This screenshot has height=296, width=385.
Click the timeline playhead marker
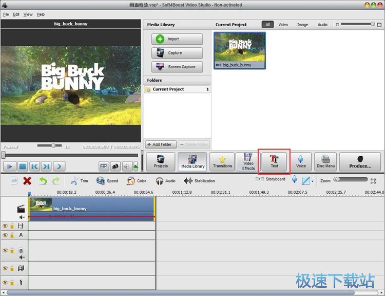(x=29, y=194)
